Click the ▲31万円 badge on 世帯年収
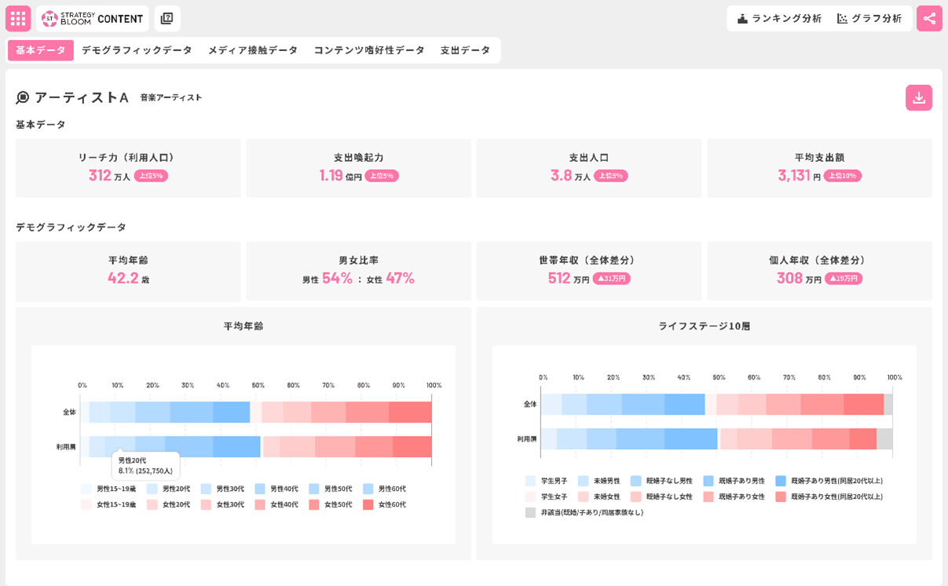The height and width of the screenshot is (586, 948). [x=612, y=278]
